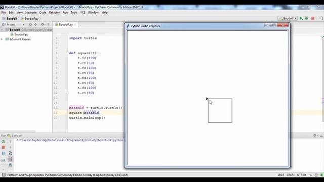Click the turtle arrow cursor in Turtle Graphics window
The width and height of the screenshot is (324, 182).
pos(207,99)
